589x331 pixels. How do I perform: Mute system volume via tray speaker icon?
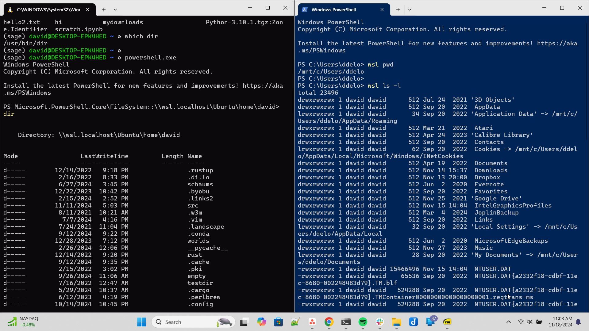pos(530,322)
